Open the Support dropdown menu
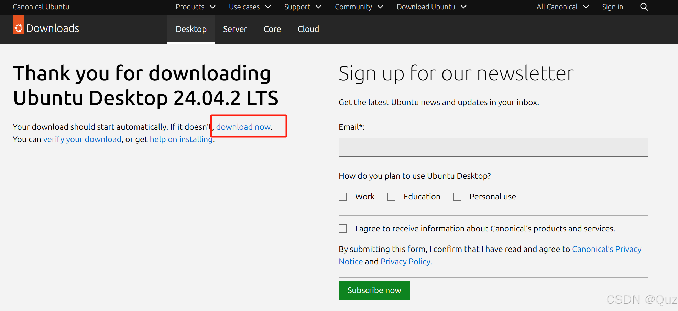 coord(303,7)
